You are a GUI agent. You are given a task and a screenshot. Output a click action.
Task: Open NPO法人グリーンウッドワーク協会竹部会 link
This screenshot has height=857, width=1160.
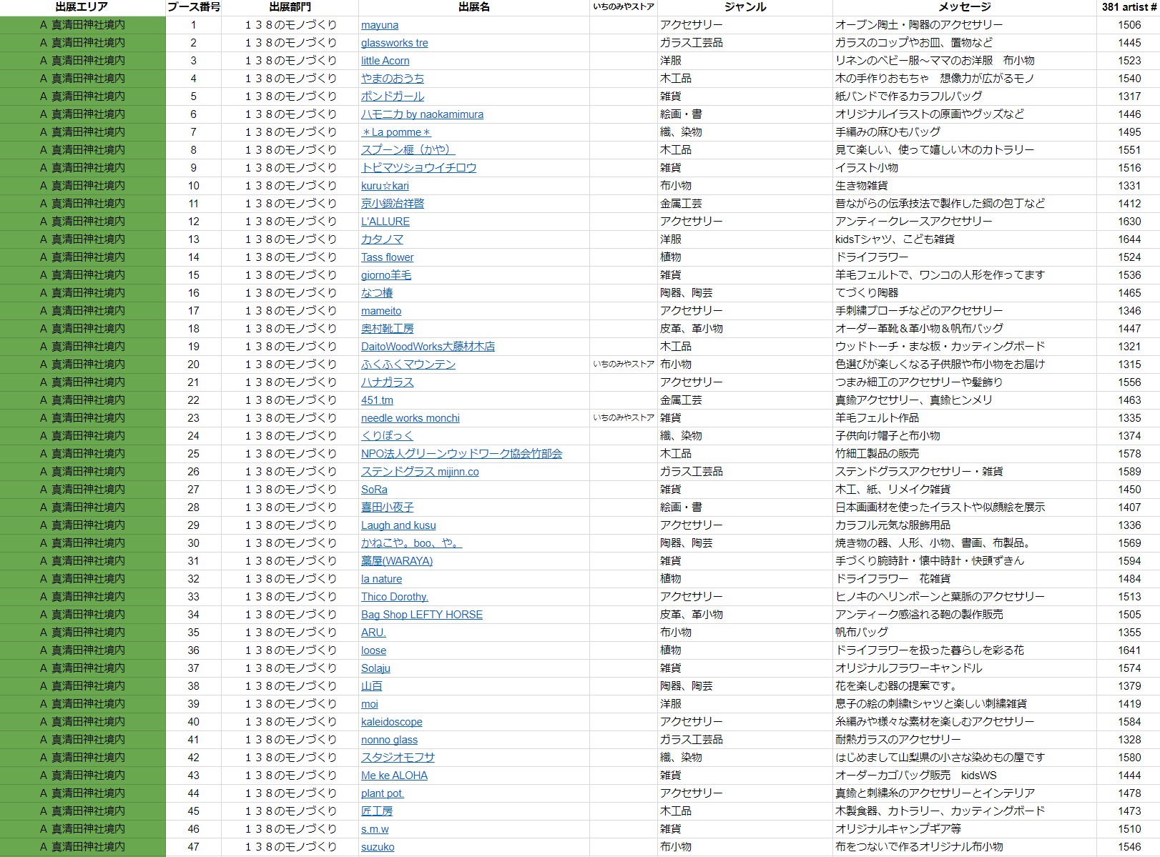[461, 454]
